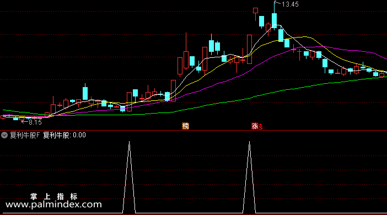The width and height of the screenshot is (387, 215).
Task: Click the second white indicator spike peak
Action: pyautogui.click(x=249, y=142)
